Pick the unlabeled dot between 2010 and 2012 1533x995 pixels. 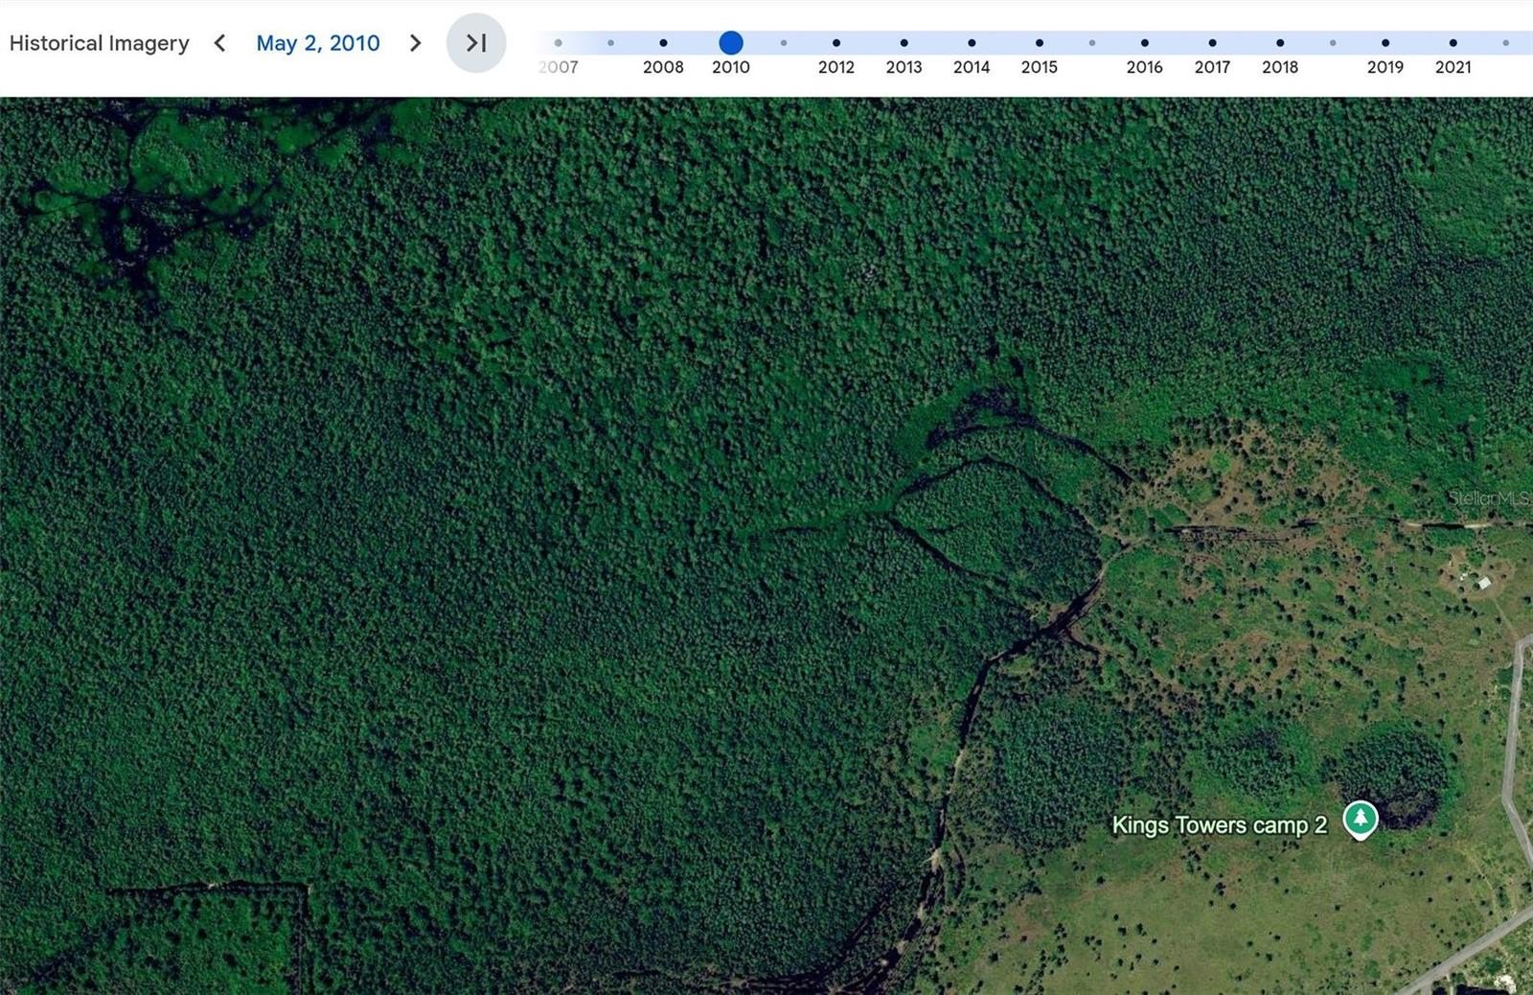click(x=784, y=43)
